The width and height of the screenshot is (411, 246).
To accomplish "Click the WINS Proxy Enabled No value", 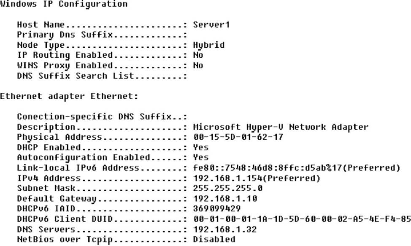I will pyautogui.click(x=198, y=65).
